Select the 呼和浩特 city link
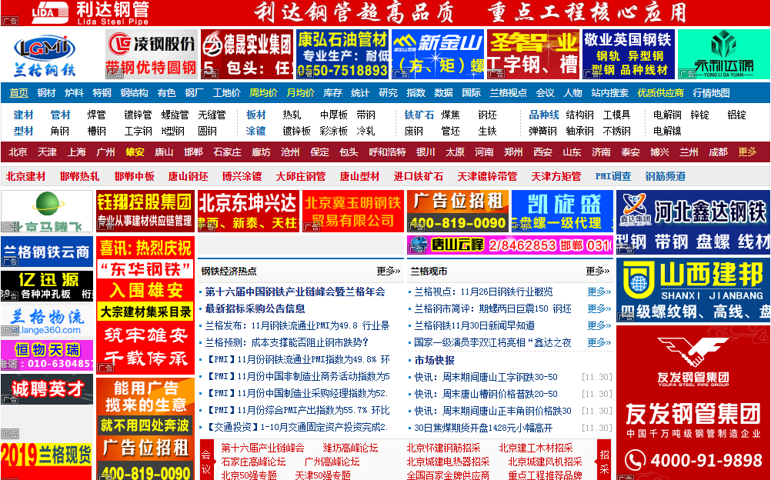 (387, 152)
